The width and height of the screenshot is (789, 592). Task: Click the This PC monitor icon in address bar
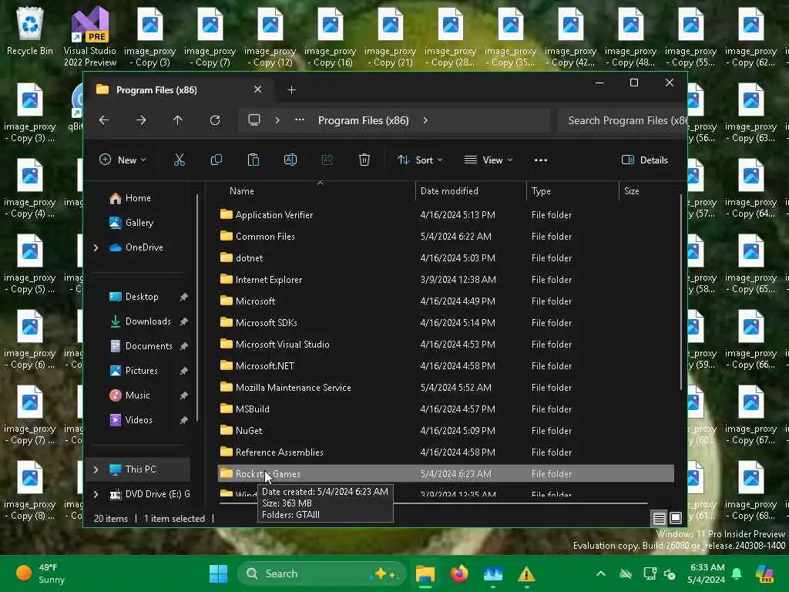(254, 120)
